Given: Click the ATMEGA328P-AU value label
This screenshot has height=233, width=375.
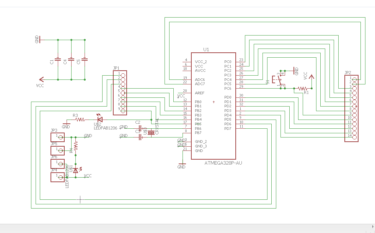Looking at the screenshot, I should tap(223, 163).
